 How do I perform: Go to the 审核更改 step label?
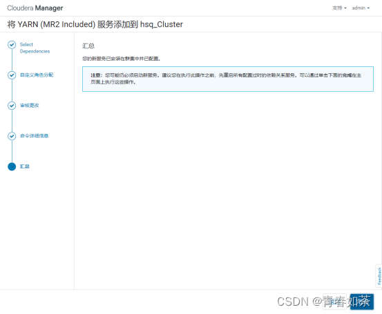(30, 106)
